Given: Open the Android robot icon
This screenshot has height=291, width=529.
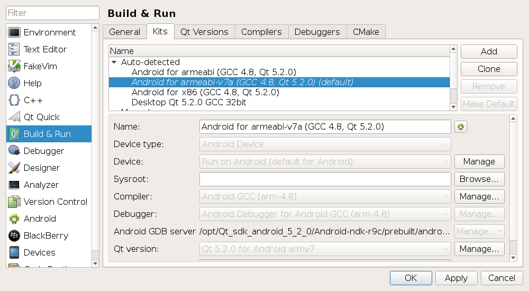Looking at the screenshot, I should [x=14, y=219].
